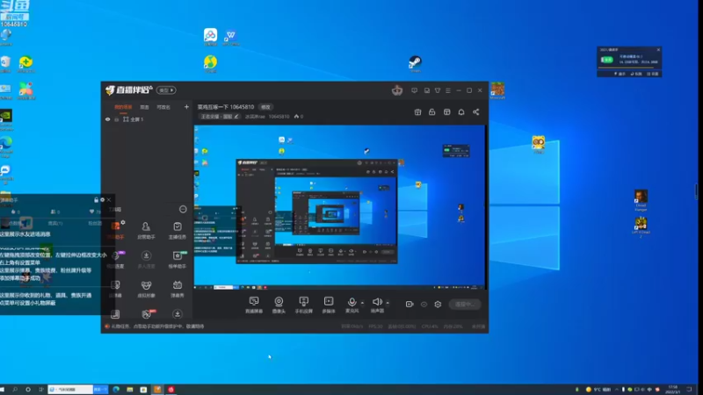The image size is (703, 395).
Task: Open the WPS Office desktop shortcut
Action: click(x=231, y=37)
